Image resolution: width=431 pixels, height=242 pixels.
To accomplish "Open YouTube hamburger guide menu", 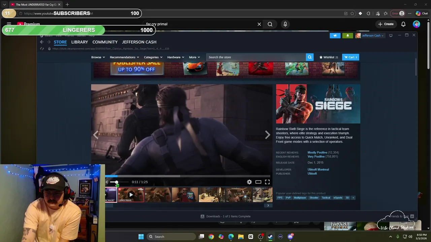I will (9, 24).
